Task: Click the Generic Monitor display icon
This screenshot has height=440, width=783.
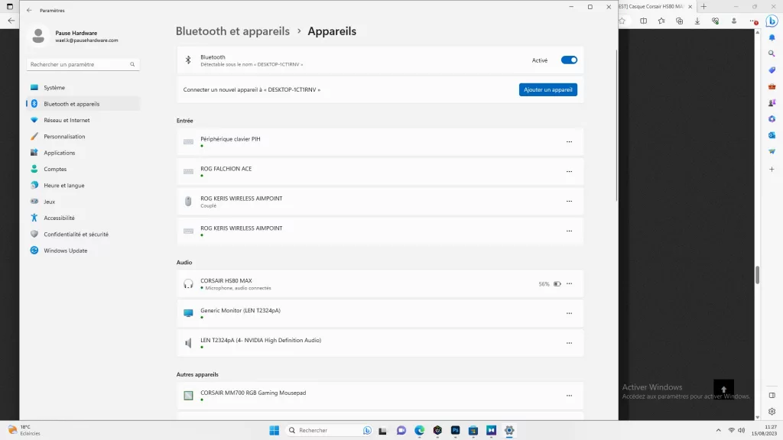Action: click(x=188, y=313)
